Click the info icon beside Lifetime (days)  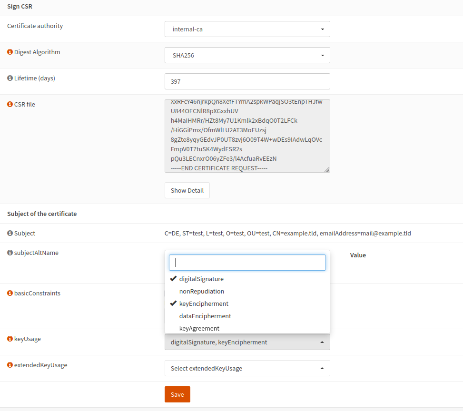[x=10, y=78]
